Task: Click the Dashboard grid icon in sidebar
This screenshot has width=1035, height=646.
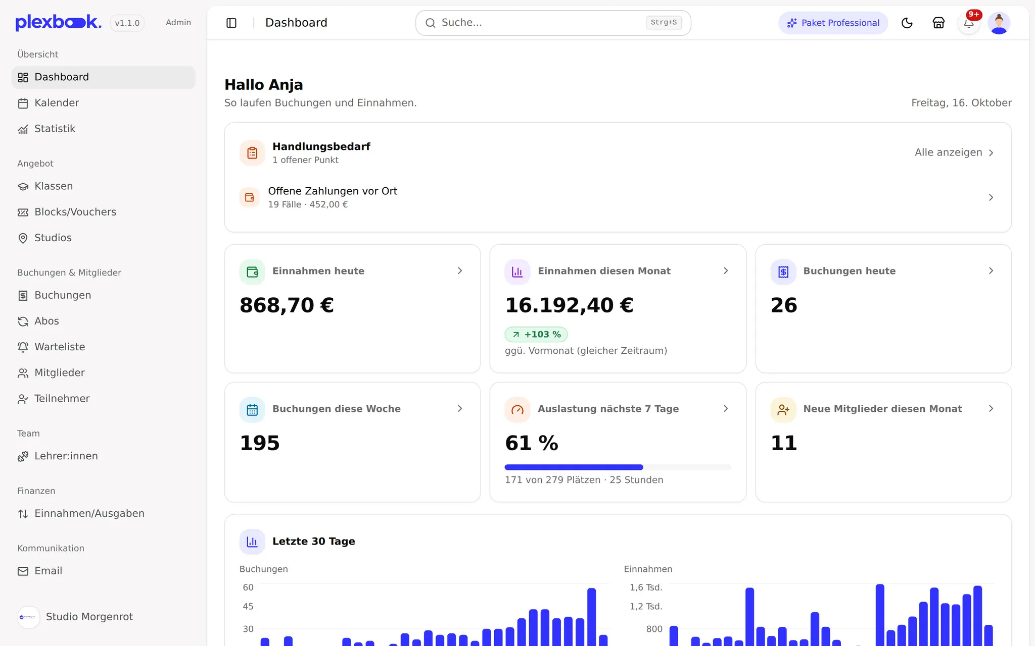Action: pos(23,77)
